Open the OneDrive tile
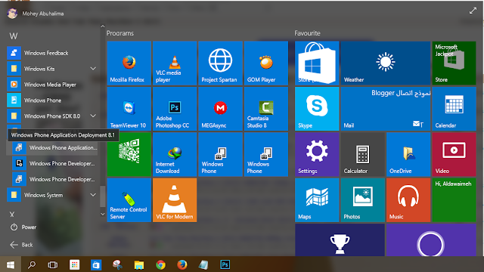Image resolution: width=484 pixels, height=272 pixels. 408,154
